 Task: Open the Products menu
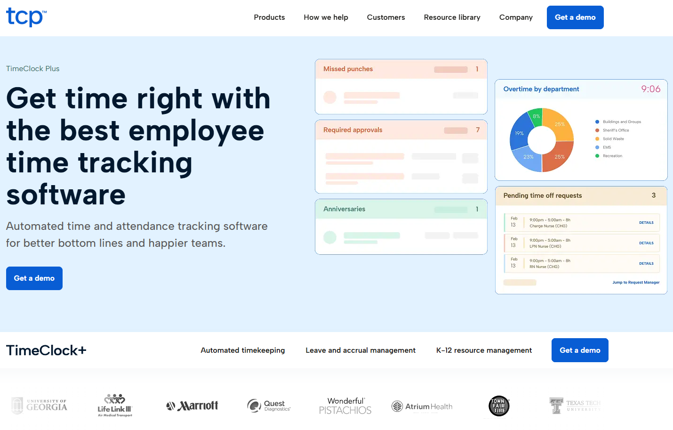269,17
